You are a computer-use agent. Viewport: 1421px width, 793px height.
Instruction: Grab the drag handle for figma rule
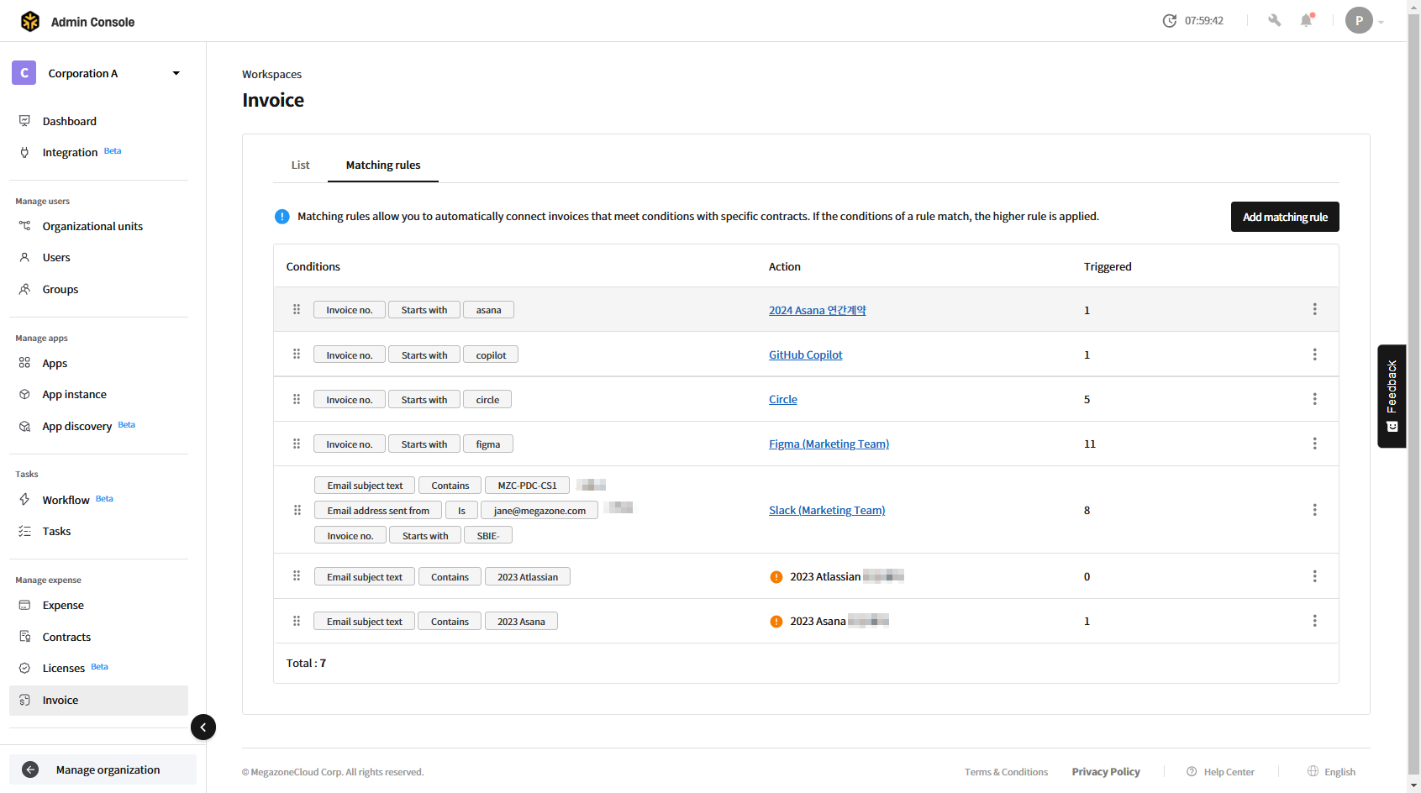pyautogui.click(x=297, y=444)
